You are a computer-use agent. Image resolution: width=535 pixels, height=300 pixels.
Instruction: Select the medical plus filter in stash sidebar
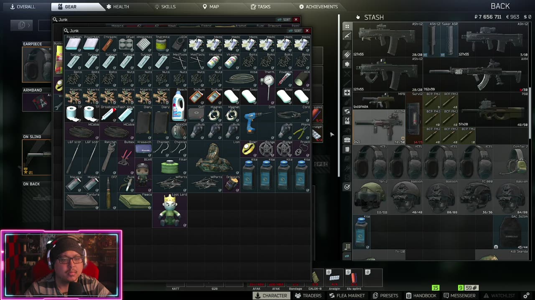[x=347, y=92]
